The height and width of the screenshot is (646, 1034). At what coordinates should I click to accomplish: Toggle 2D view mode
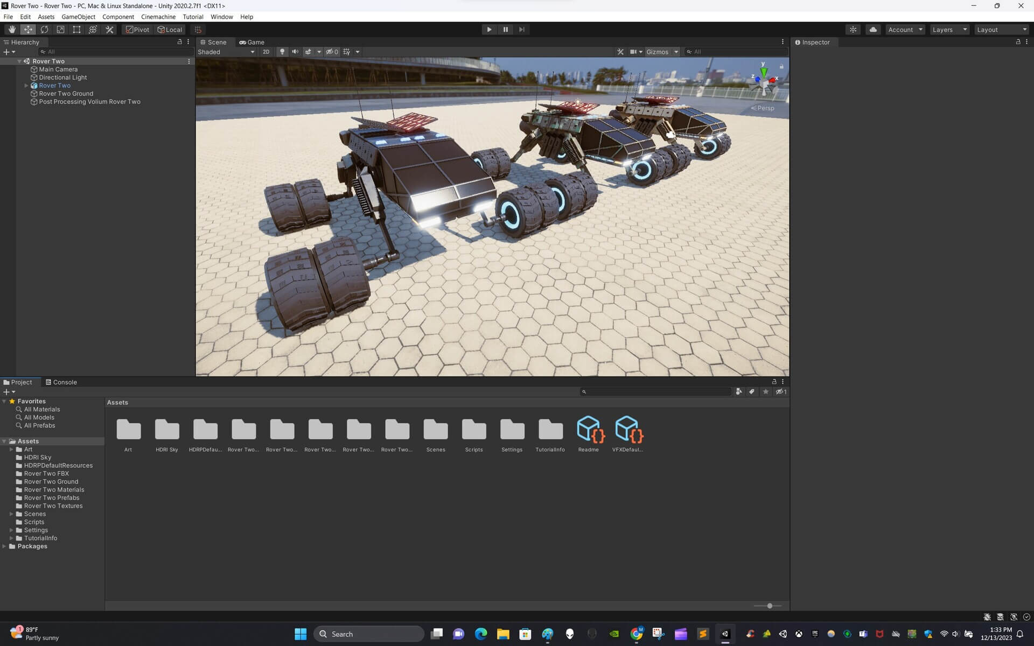pyautogui.click(x=266, y=52)
